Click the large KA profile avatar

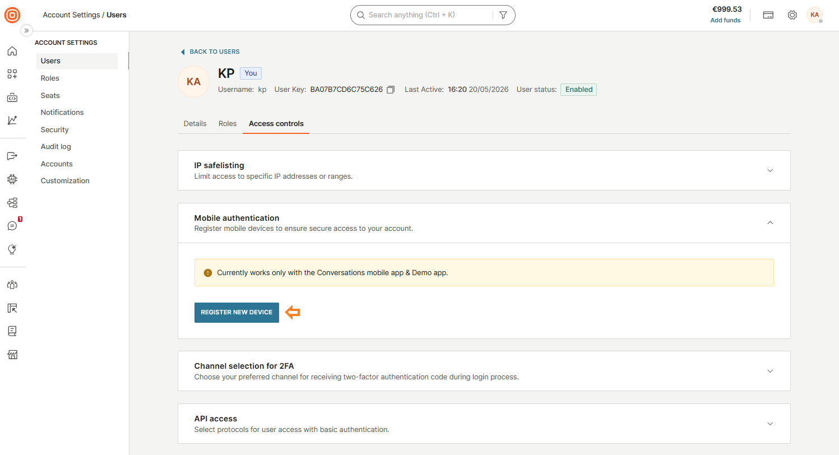pos(193,82)
